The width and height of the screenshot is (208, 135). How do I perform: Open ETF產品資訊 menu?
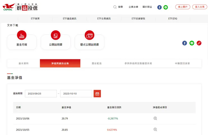pyautogui.click(x=69, y=19)
